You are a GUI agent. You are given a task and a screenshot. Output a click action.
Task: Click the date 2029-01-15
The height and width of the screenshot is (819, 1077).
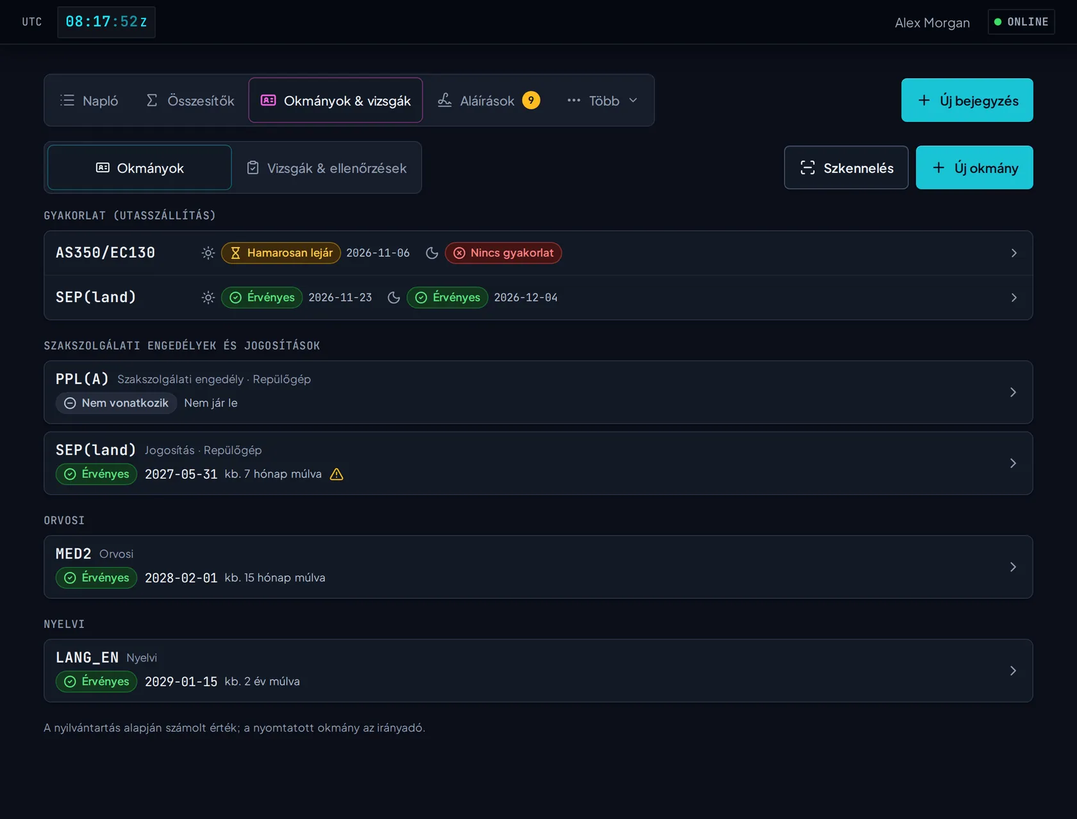(x=181, y=682)
